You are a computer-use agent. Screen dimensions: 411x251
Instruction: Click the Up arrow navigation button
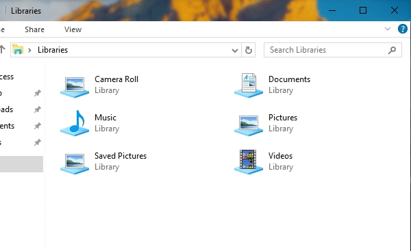point(2,49)
